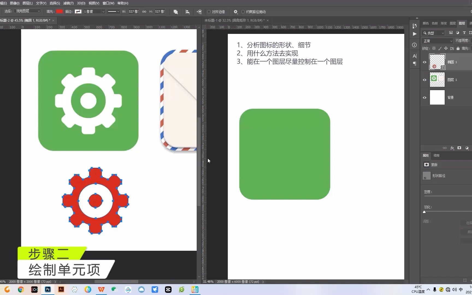Filter layers by type using the T icon
The image size is (472, 295).
(x=464, y=33)
